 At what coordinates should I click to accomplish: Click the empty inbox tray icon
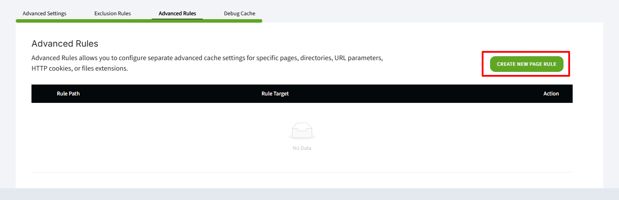(x=302, y=131)
